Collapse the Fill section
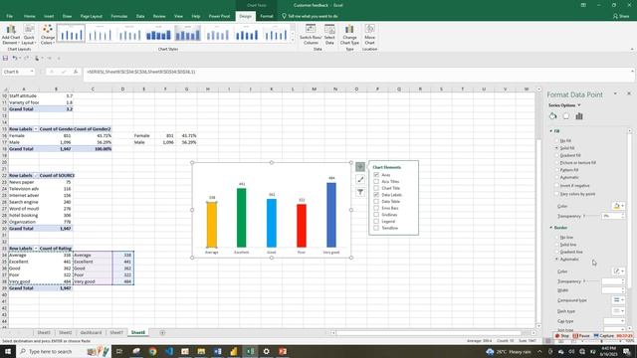This screenshot has width=637, height=358. click(551, 131)
